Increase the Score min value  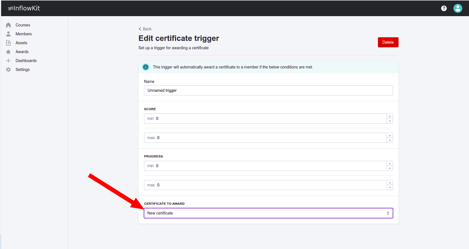point(390,116)
